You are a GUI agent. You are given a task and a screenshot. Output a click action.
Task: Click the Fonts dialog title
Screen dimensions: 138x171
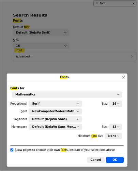point(64,77)
